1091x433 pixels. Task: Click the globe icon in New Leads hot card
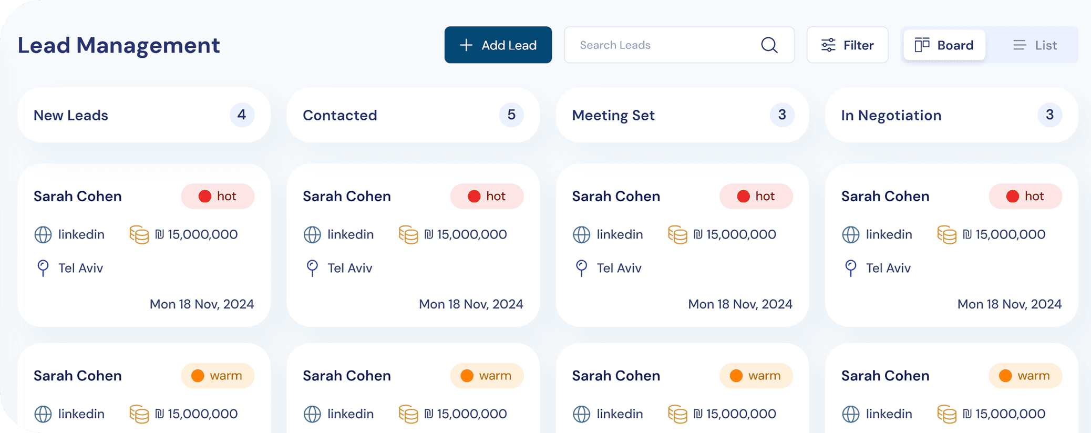tap(43, 234)
